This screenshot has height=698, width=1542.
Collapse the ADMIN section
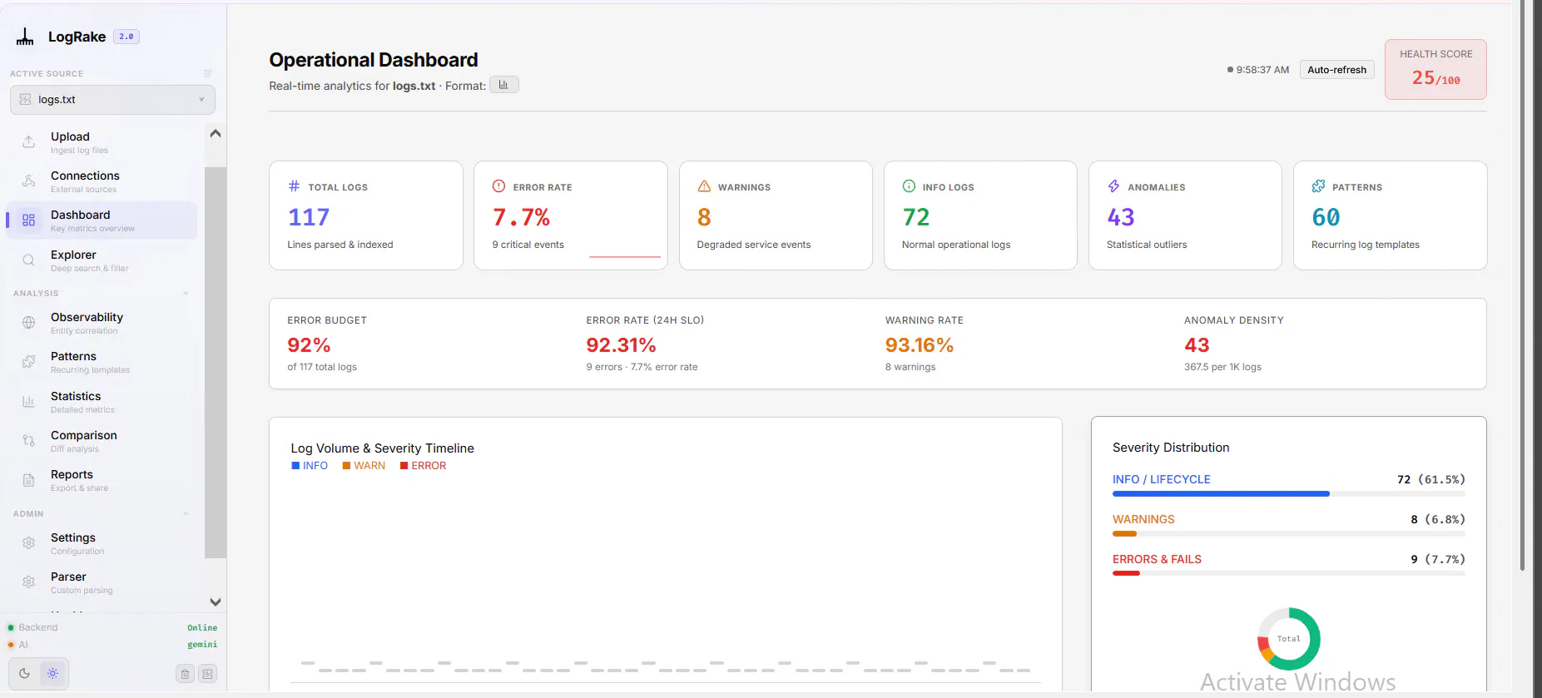[186, 514]
